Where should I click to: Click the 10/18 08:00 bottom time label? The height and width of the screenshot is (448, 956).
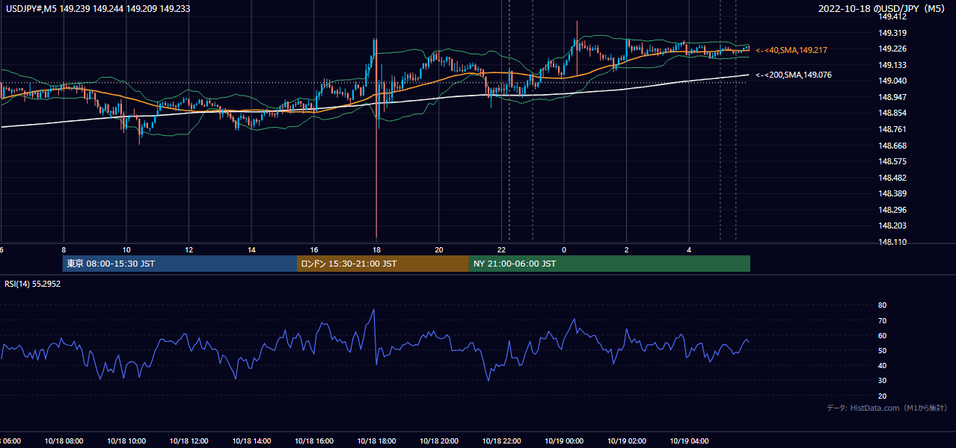[x=64, y=441]
